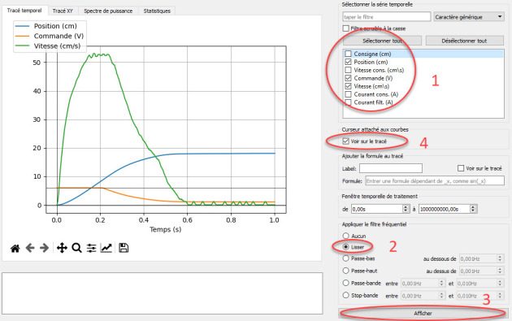The width and height of the screenshot is (512, 321).
Task: Select the Passe-bas filter option
Action: pos(345,258)
